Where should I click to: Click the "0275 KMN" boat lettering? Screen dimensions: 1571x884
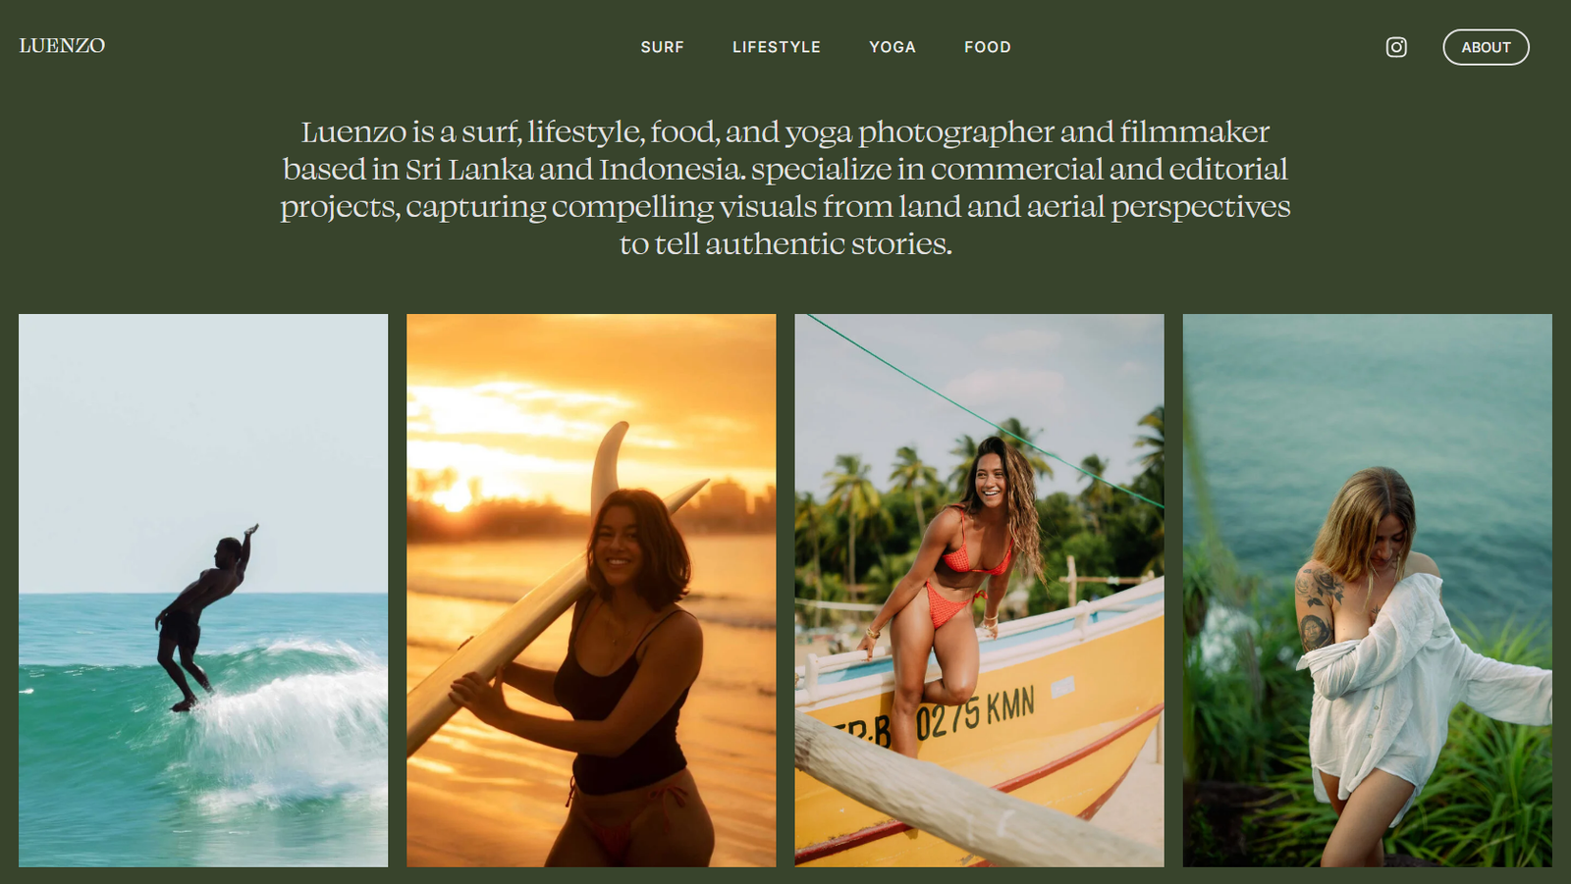click(975, 713)
